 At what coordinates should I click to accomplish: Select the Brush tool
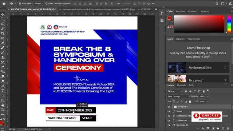tap(3, 52)
